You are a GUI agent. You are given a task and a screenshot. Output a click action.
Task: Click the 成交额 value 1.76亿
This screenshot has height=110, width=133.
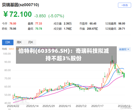[68, 29]
